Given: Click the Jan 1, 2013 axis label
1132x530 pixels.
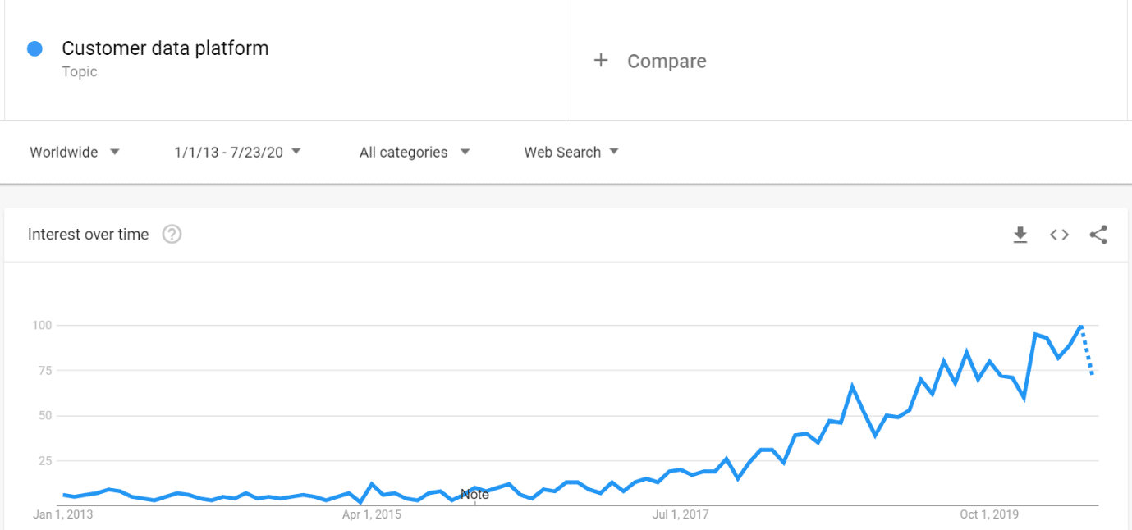Looking at the screenshot, I should tap(62, 514).
